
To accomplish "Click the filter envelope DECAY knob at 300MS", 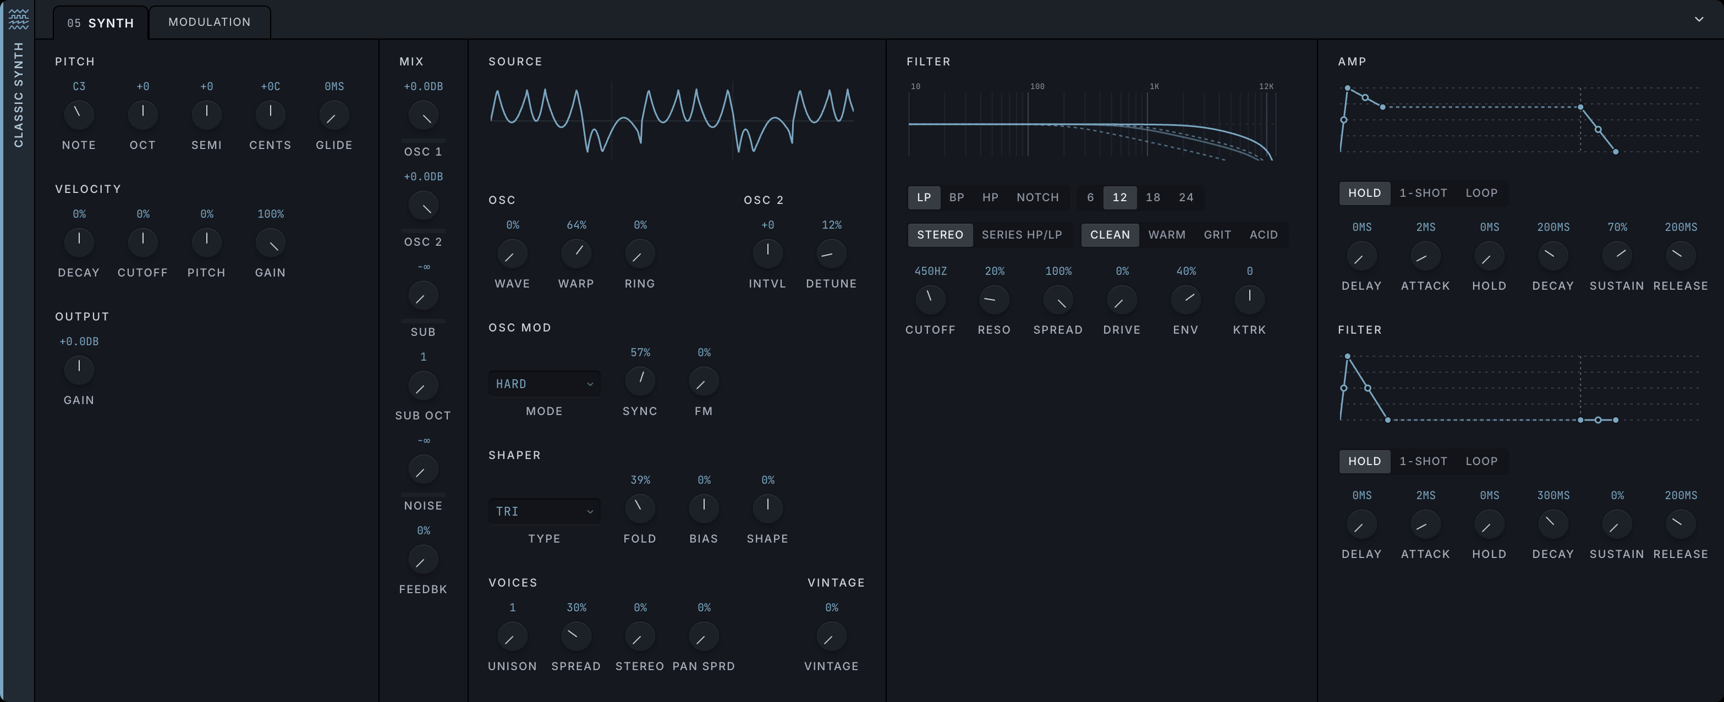I will (1553, 524).
